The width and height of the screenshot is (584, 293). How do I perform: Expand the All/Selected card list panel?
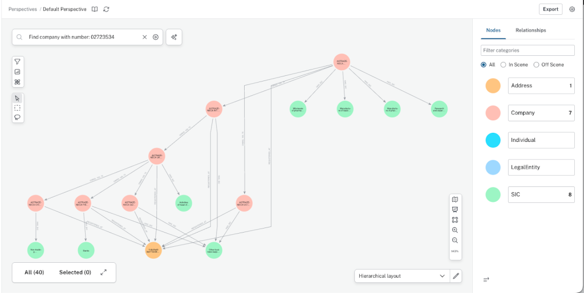pos(104,272)
